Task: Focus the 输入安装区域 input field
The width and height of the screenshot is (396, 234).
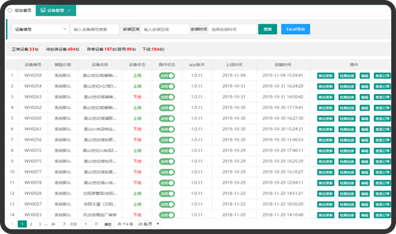Action: [165, 29]
